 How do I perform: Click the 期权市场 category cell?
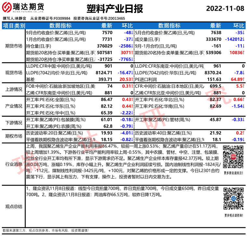(14, 136)
